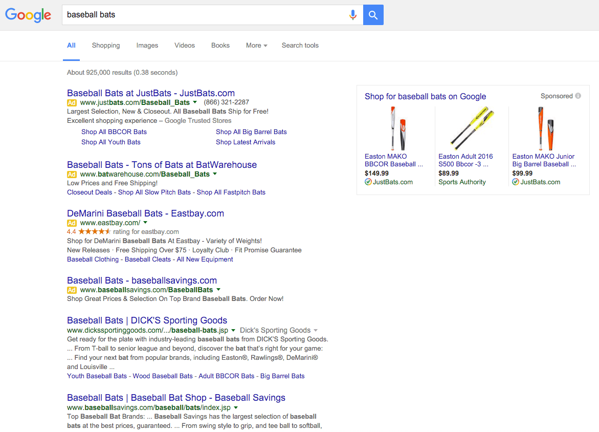Open Shop for baseball bats on Google
This screenshot has height=432, width=599.
coord(425,96)
